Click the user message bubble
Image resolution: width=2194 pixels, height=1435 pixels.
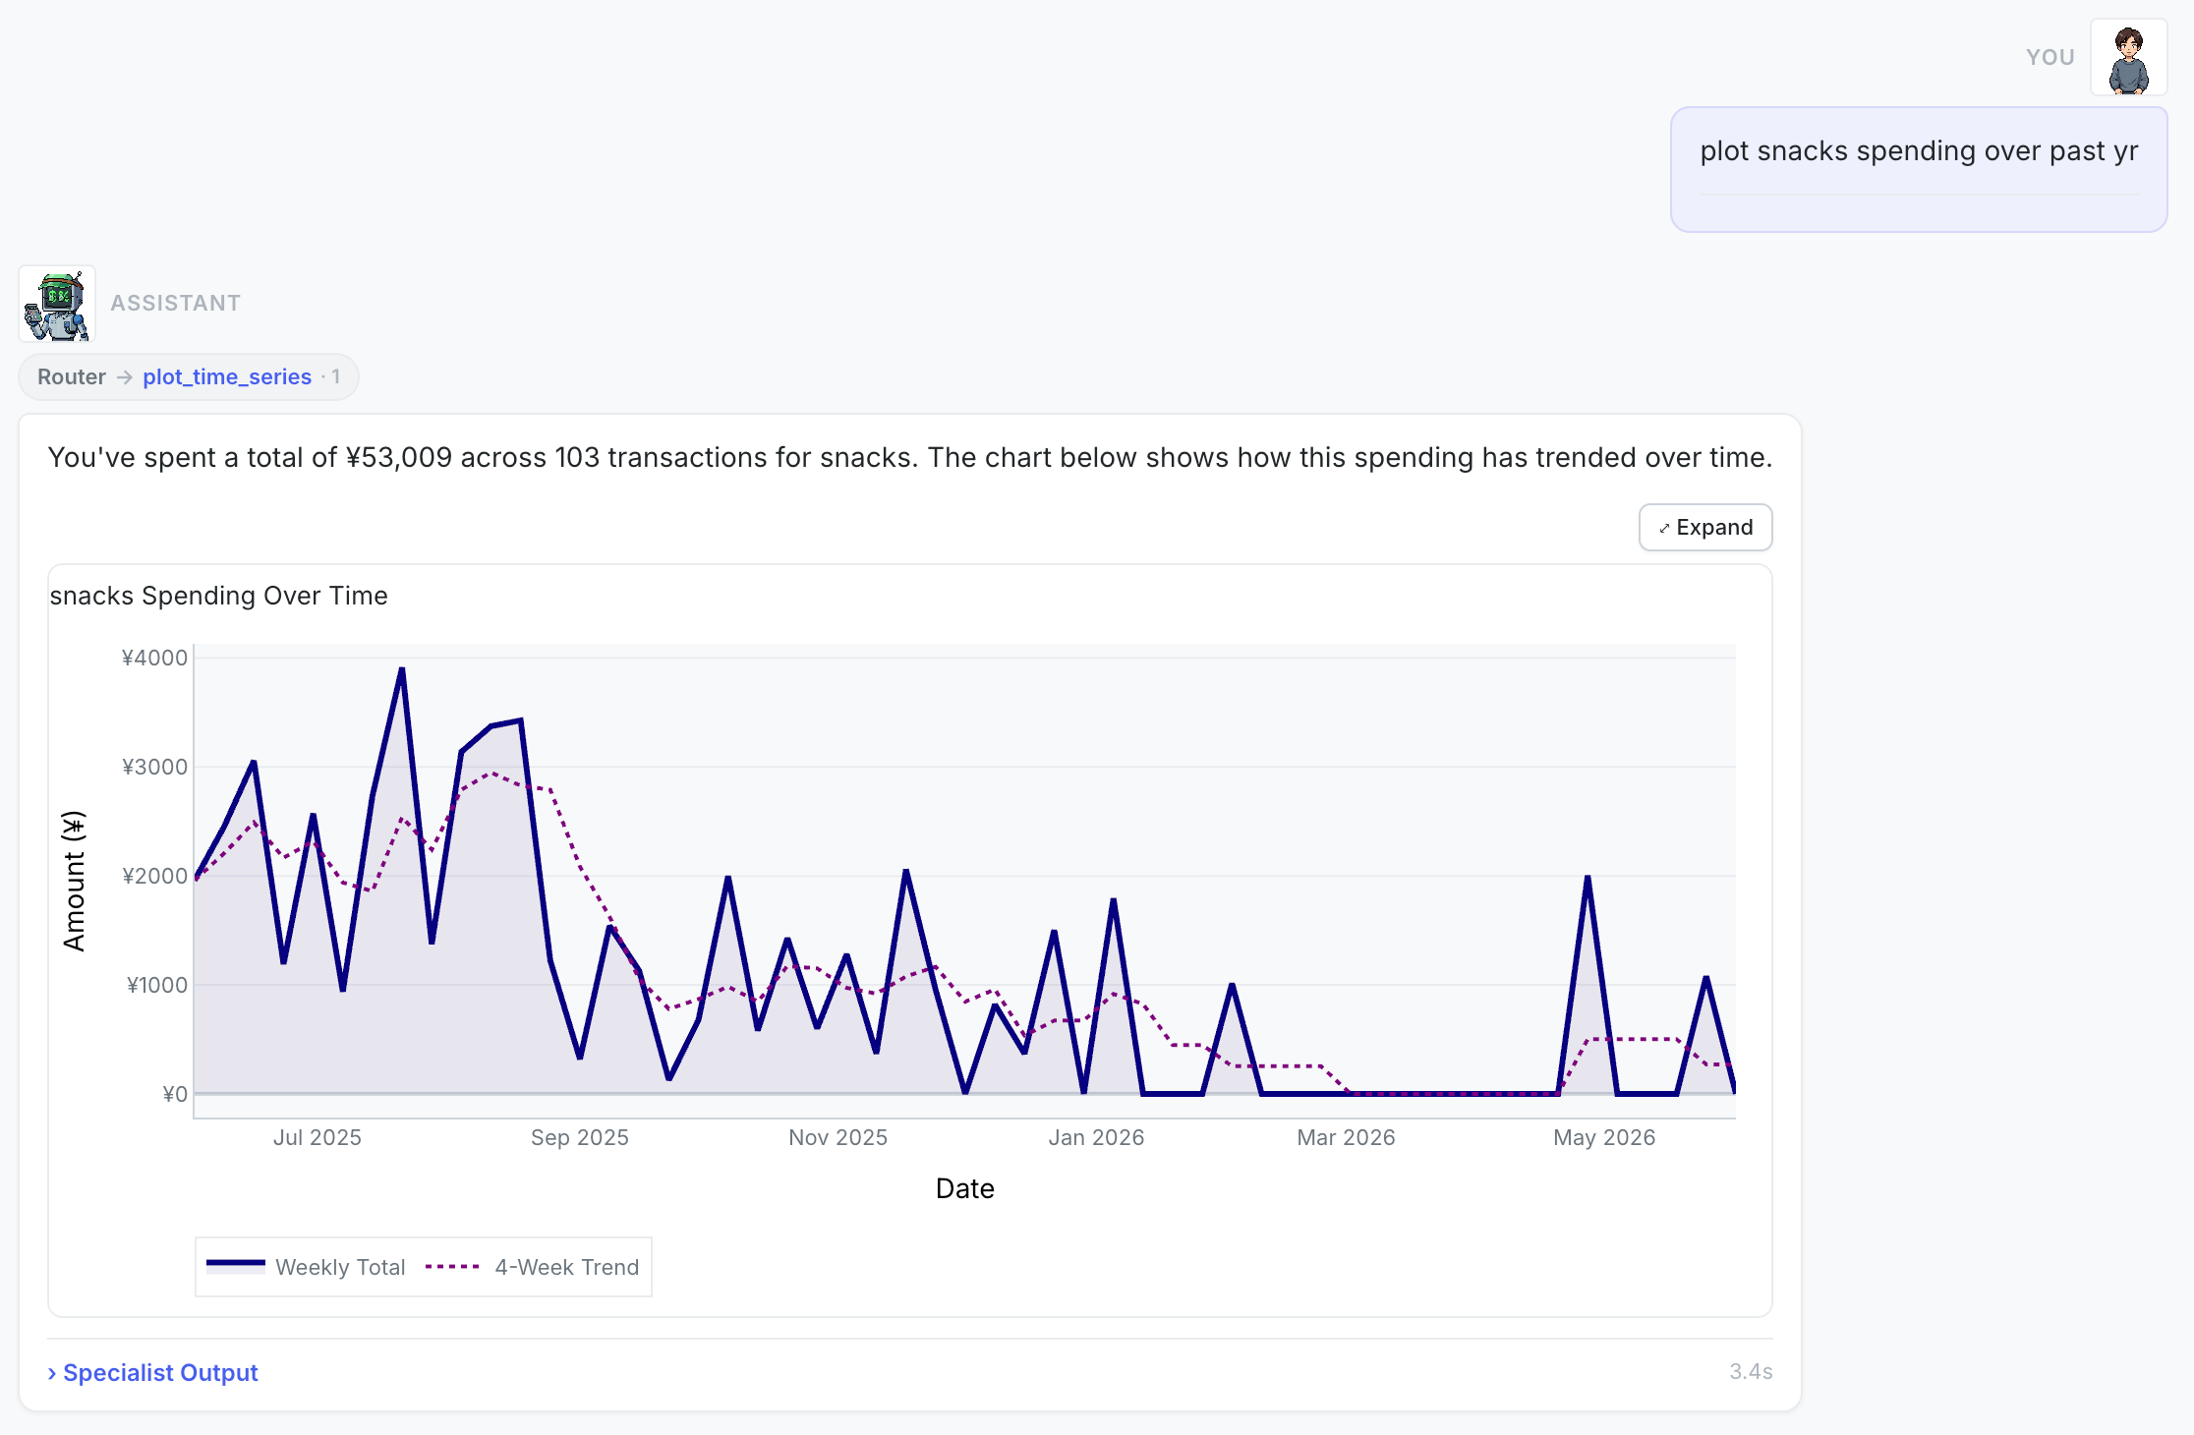tap(1919, 170)
